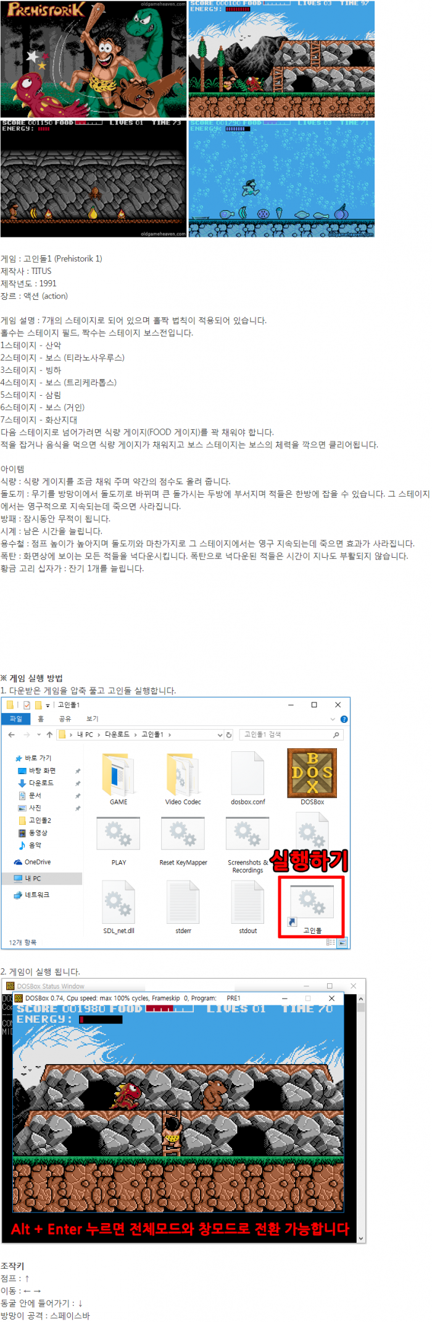Viewport: 432px width, 1322px height.
Task: Go up one folder level in Explorer
Action: pyautogui.click(x=49, y=735)
